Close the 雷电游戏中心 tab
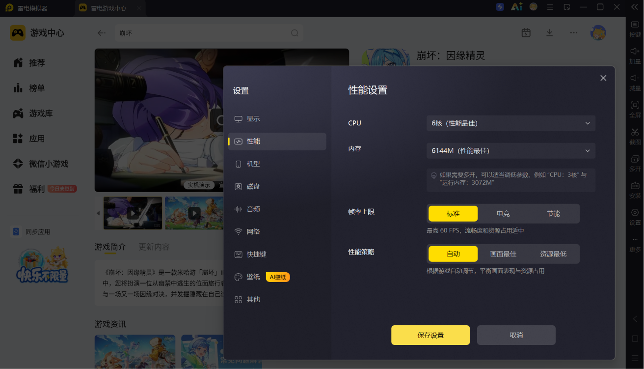The image size is (644, 369). click(139, 8)
